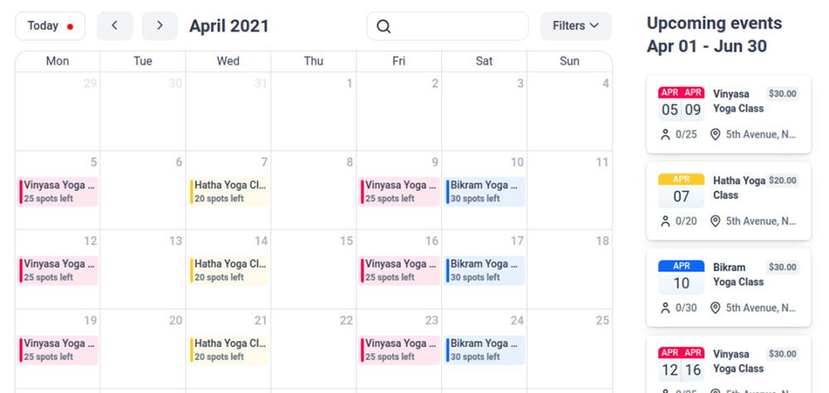Open Bikram Yoga event on April 24
829x393 pixels.
pyautogui.click(x=485, y=350)
